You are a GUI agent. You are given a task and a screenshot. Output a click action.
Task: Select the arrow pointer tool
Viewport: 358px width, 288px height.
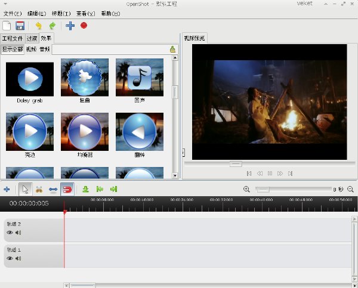pyautogui.click(x=25, y=189)
